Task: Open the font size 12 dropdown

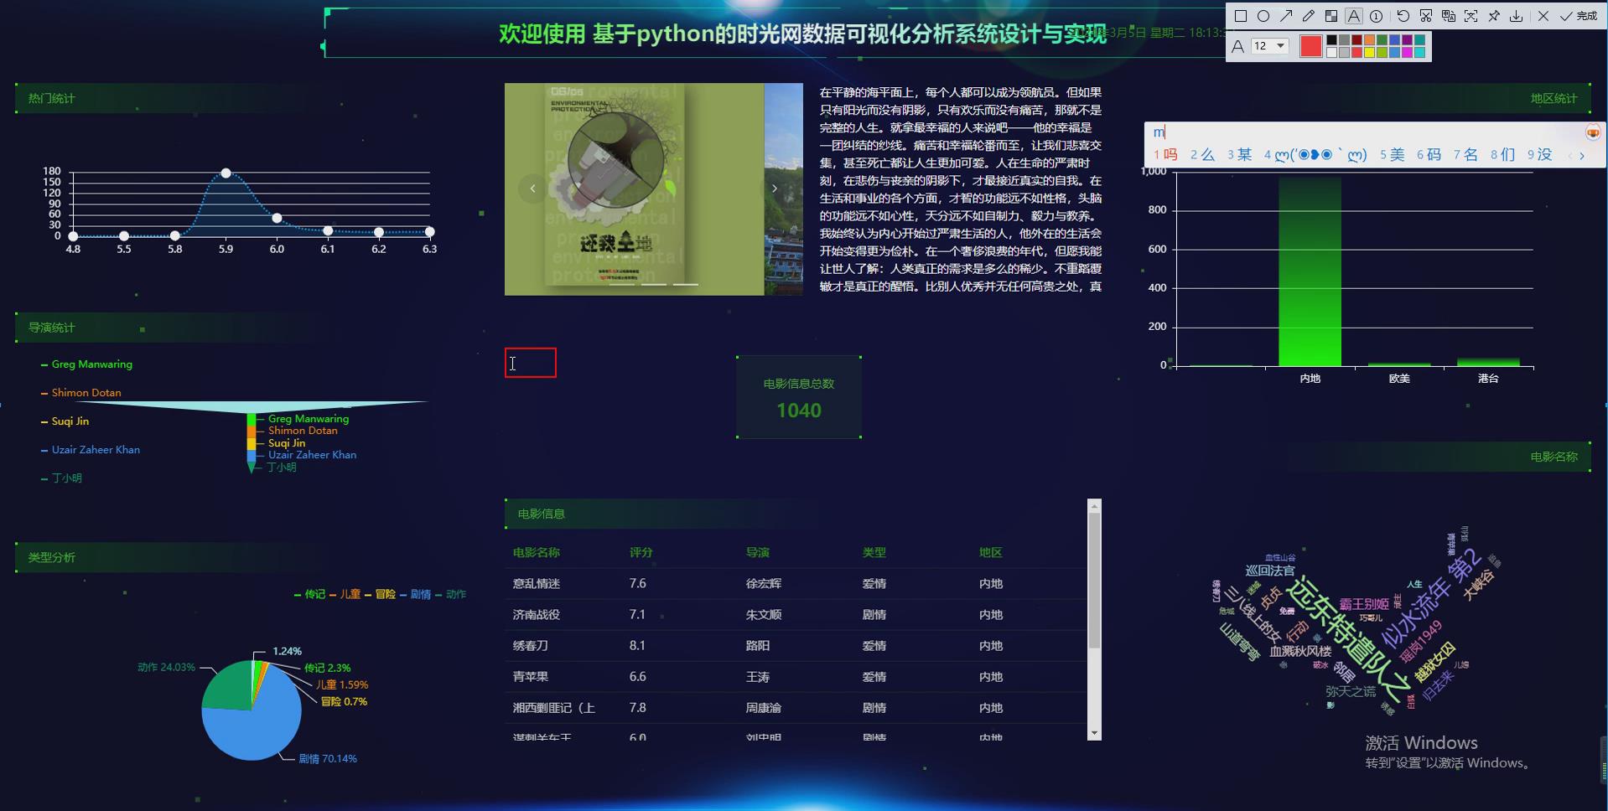Action: [x=1279, y=44]
